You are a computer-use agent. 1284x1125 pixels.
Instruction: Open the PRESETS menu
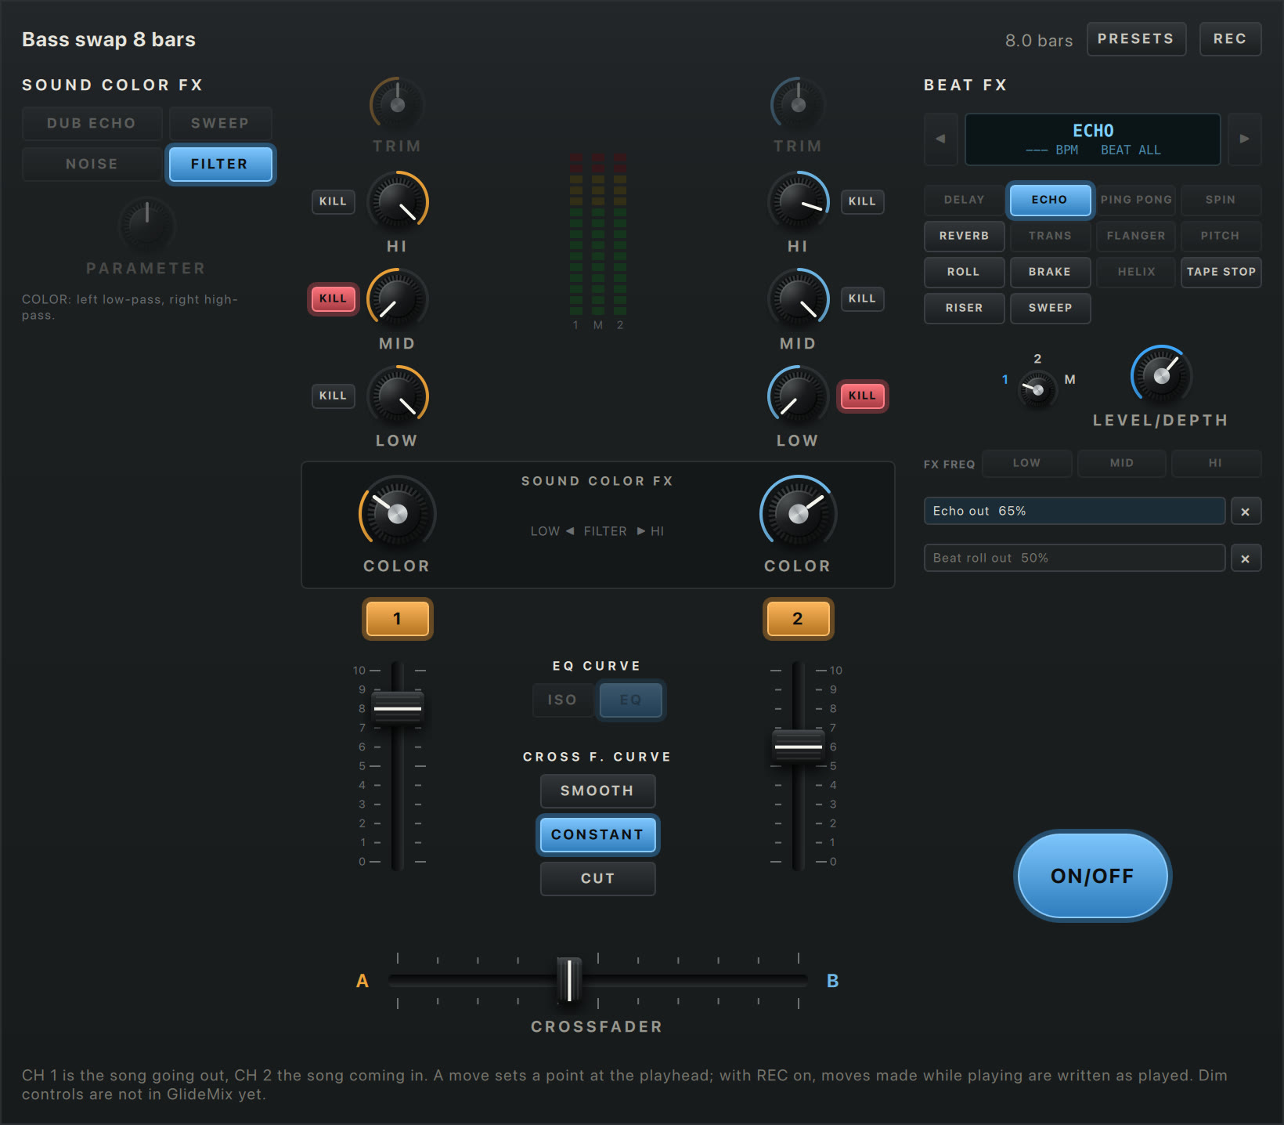[x=1136, y=39]
